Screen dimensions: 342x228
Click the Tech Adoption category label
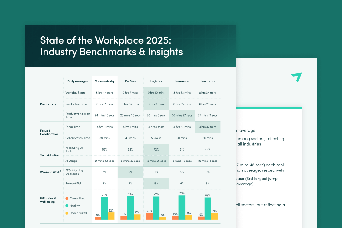tap(49, 155)
